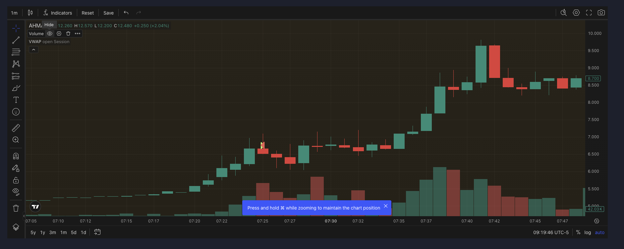Click the 8.700 price label on axis
Viewport: 624px width, 249px height.
point(593,79)
